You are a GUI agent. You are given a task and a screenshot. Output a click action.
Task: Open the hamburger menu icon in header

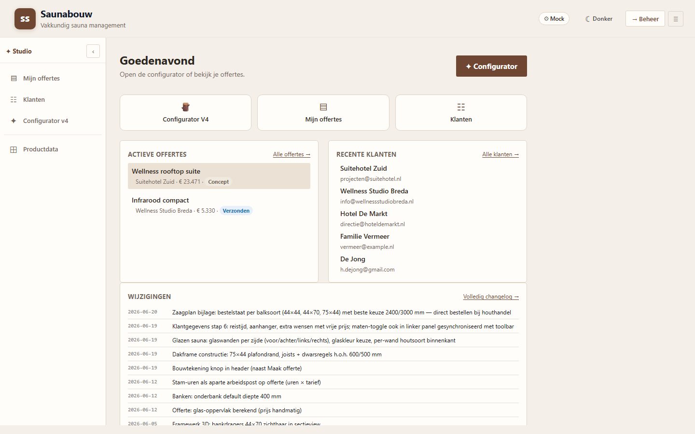[676, 19]
